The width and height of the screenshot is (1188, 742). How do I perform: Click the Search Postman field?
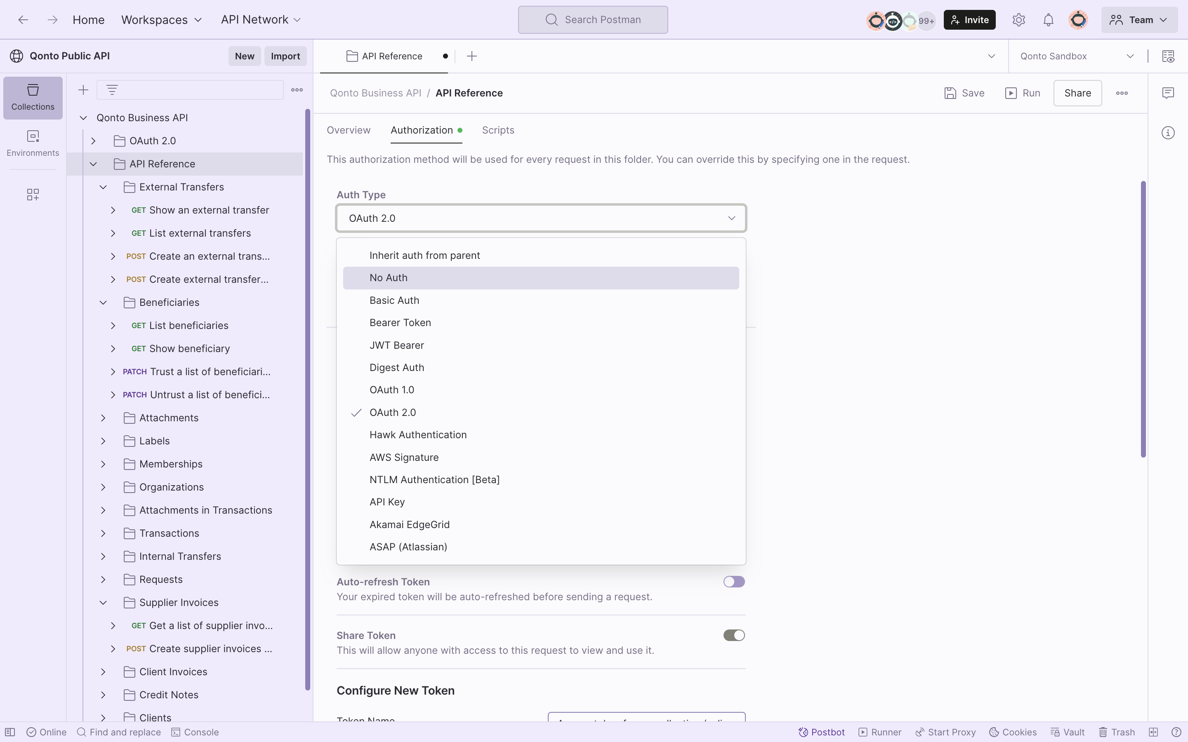pos(592,20)
